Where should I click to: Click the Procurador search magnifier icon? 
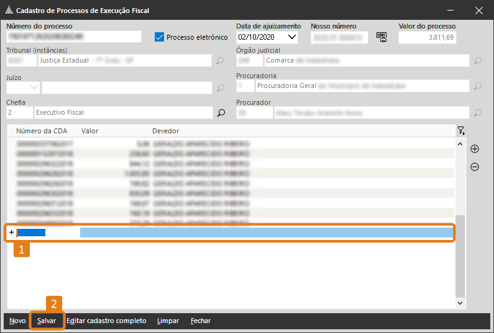coord(477,113)
